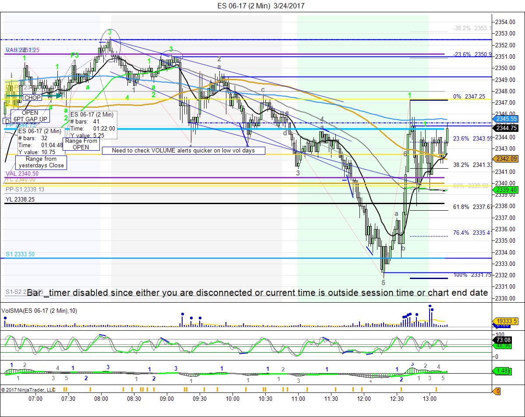The width and height of the screenshot is (525, 417).
Task: Click the orange 0 marker in bottom panel
Action: click(x=497, y=391)
